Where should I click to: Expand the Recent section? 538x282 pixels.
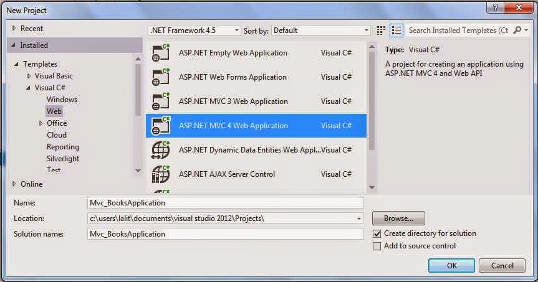click(x=14, y=29)
